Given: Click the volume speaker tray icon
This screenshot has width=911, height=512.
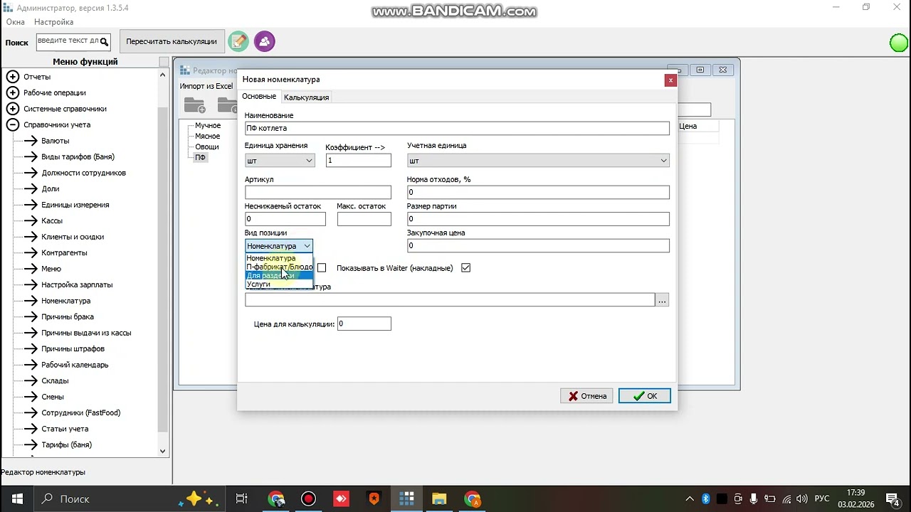Looking at the screenshot, I should click(802, 498).
